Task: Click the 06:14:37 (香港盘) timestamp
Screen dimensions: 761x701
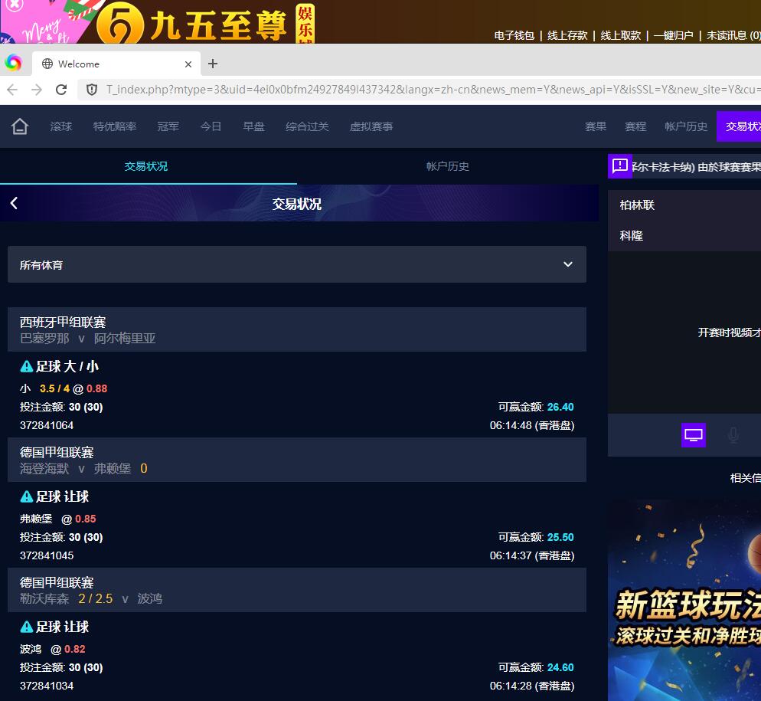Action: point(532,555)
